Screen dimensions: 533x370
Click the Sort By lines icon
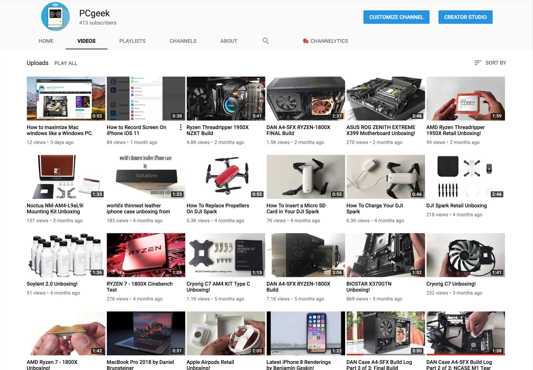coord(478,63)
